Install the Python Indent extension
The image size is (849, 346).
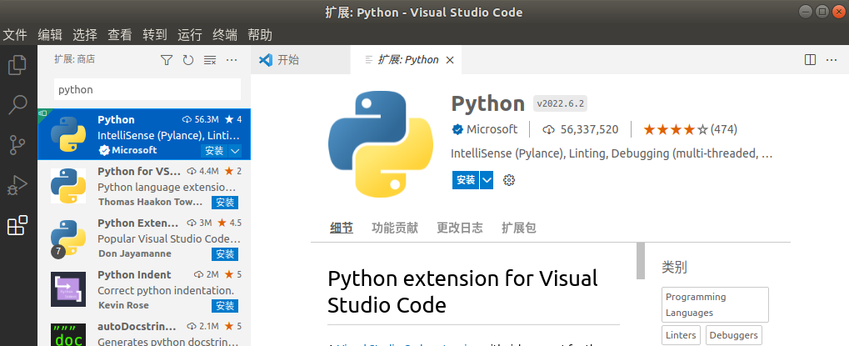pyautogui.click(x=224, y=306)
